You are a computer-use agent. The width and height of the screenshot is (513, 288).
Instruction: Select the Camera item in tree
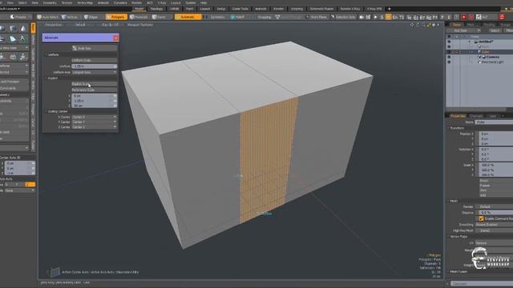pos(493,57)
